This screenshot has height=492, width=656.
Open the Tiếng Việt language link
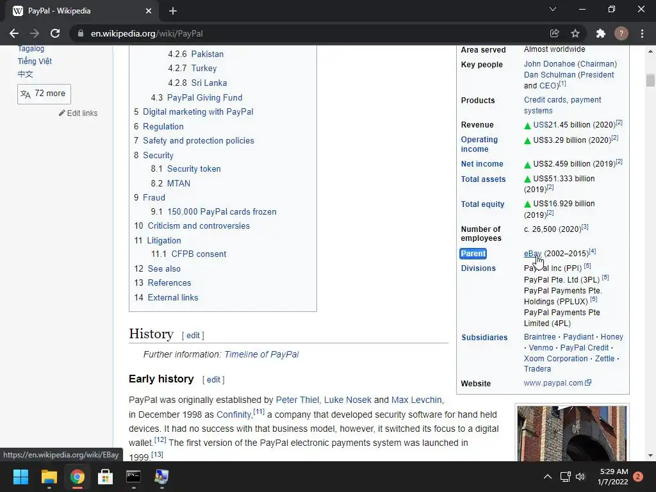35,61
